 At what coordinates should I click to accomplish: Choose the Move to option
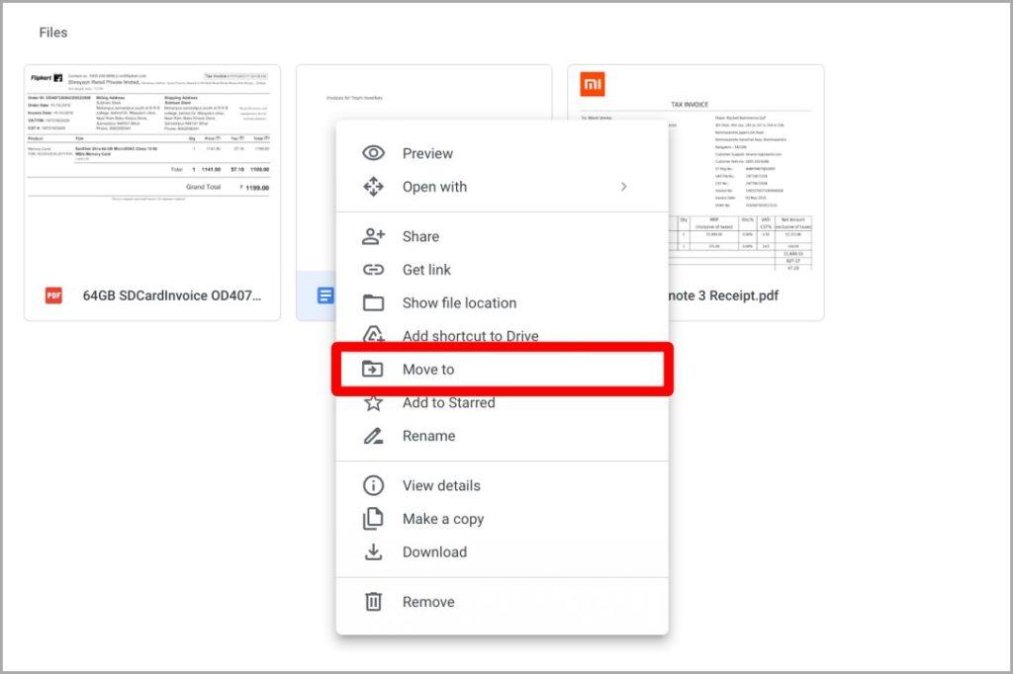point(502,370)
